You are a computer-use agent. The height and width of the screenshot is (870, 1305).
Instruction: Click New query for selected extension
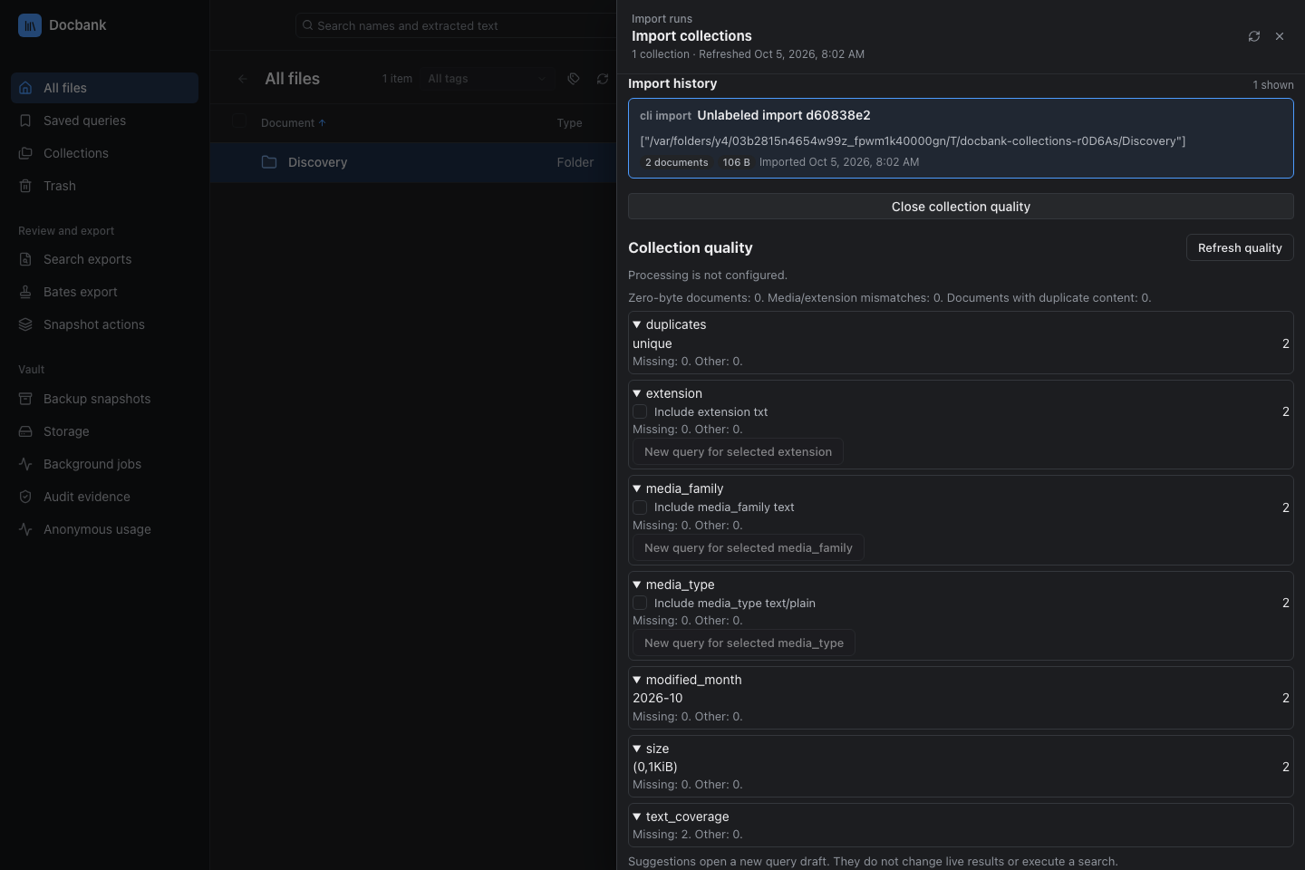pyautogui.click(x=738, y=451)
